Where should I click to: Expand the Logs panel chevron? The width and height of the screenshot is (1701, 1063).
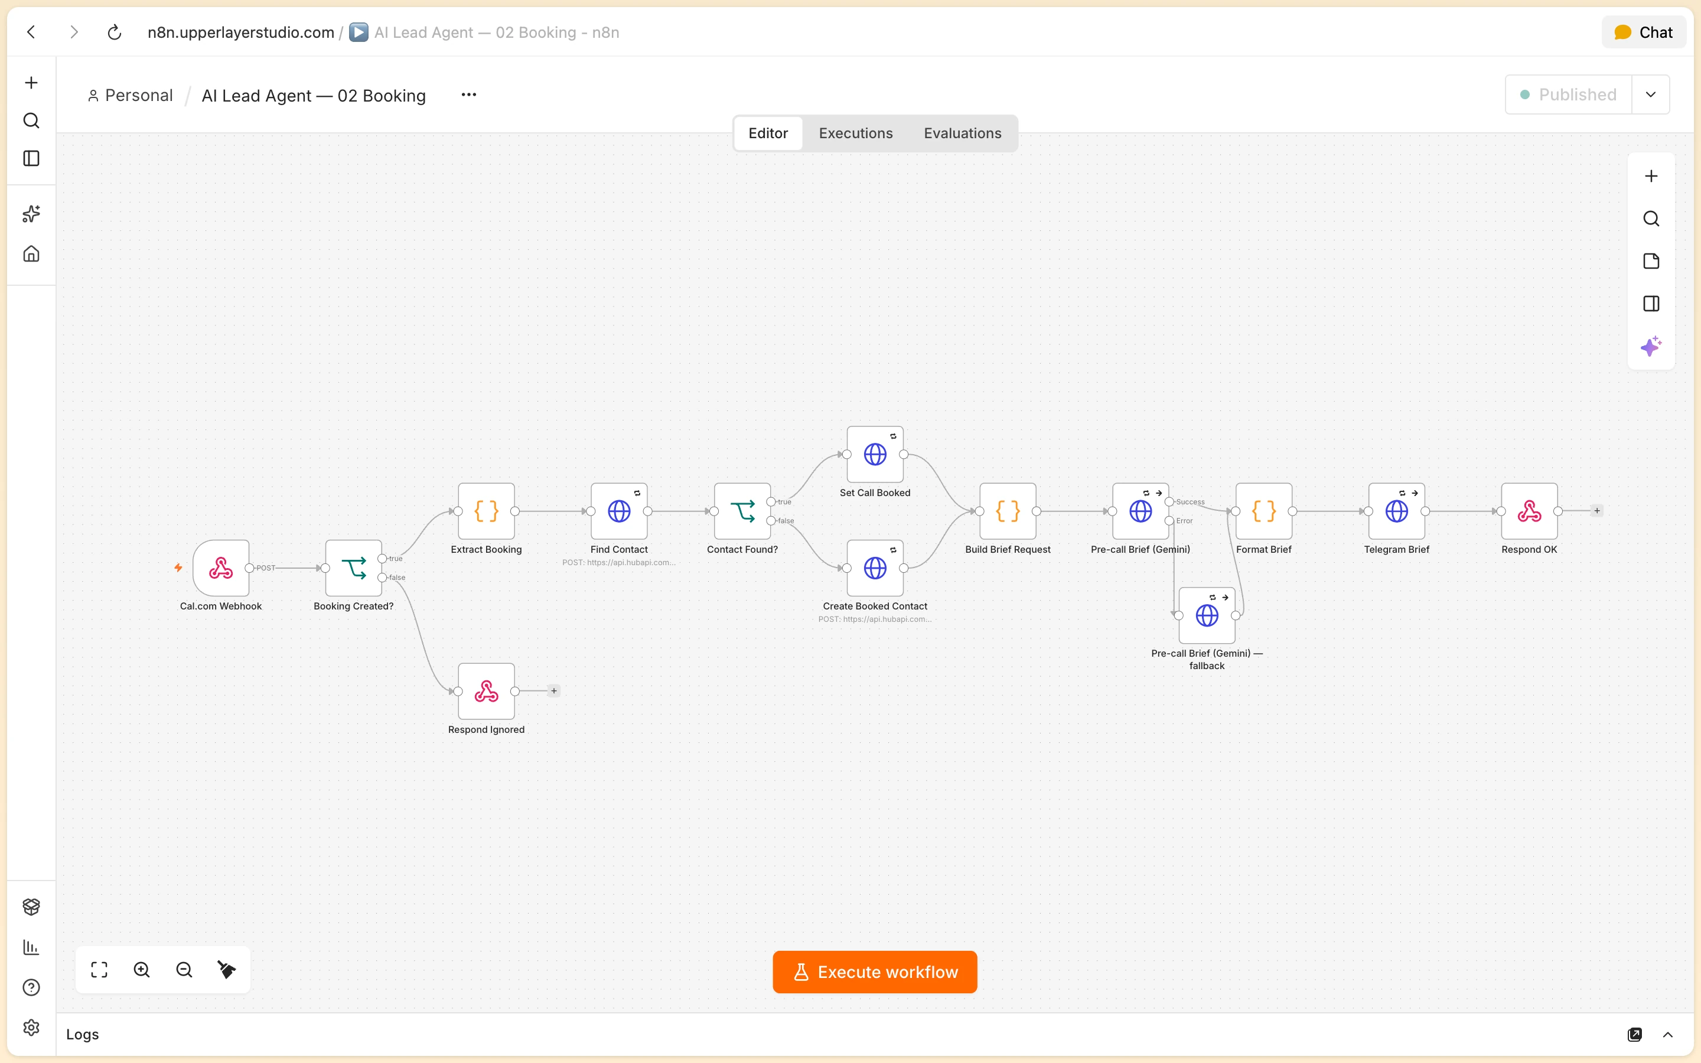click(x=1668, y=1035)
